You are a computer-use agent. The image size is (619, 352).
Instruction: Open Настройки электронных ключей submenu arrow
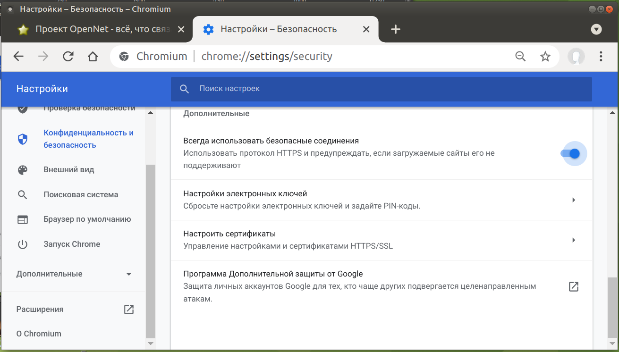[574, 200]
